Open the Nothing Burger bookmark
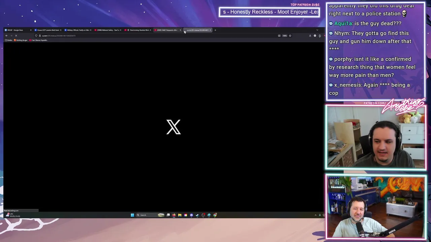This screenshot has height=242, width=431. coord(21,40)
